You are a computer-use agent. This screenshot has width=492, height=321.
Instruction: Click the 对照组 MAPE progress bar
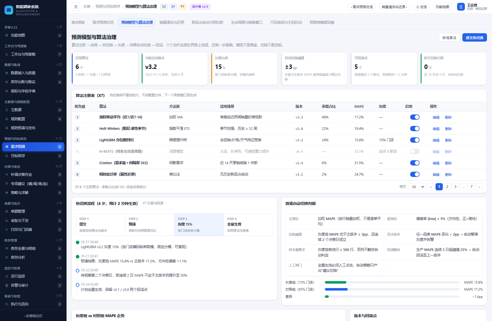pos(392,289)
